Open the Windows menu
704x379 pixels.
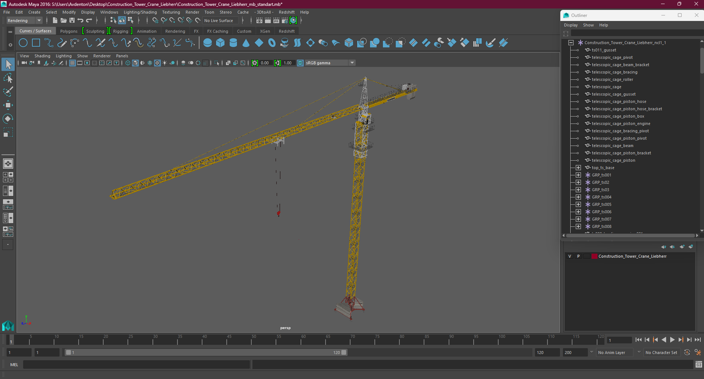pos(109,12)
